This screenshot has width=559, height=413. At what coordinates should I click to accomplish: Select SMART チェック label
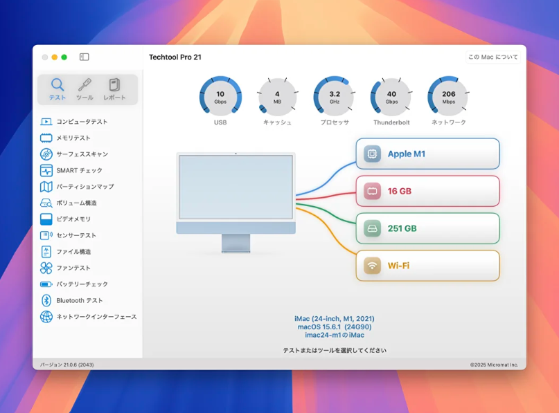(x=79, y=171)
